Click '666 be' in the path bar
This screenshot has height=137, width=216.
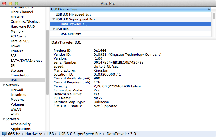14,134
